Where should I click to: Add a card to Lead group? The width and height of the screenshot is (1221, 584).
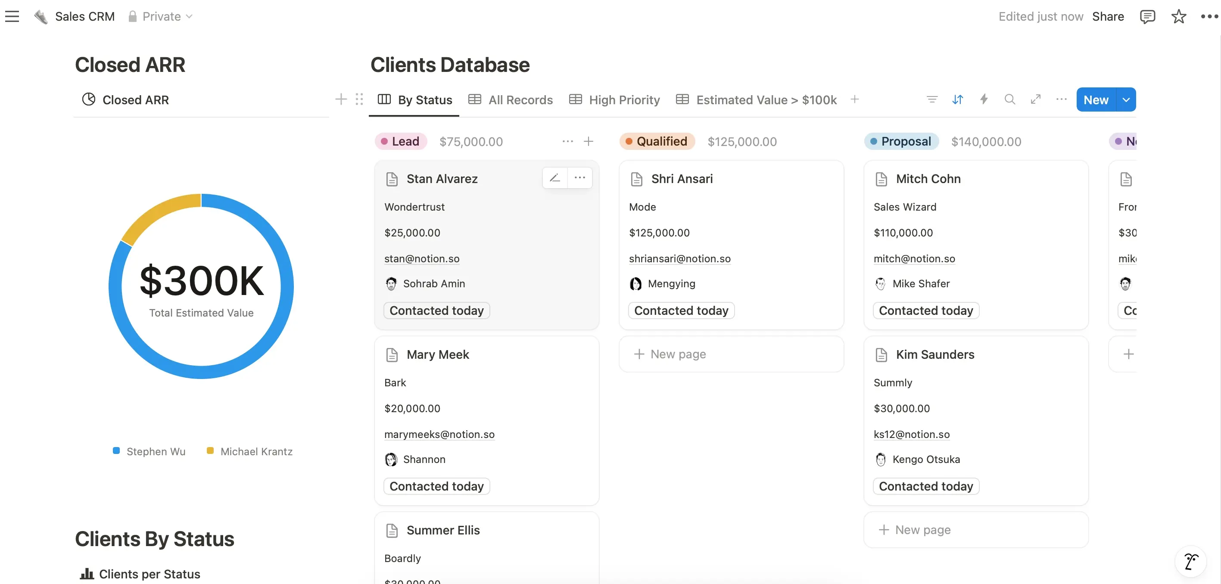(x=588, y=141)
